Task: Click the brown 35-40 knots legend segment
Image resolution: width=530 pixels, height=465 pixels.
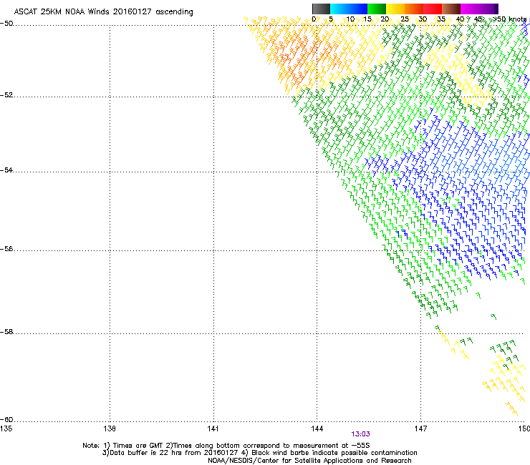Action: [451, 9]
